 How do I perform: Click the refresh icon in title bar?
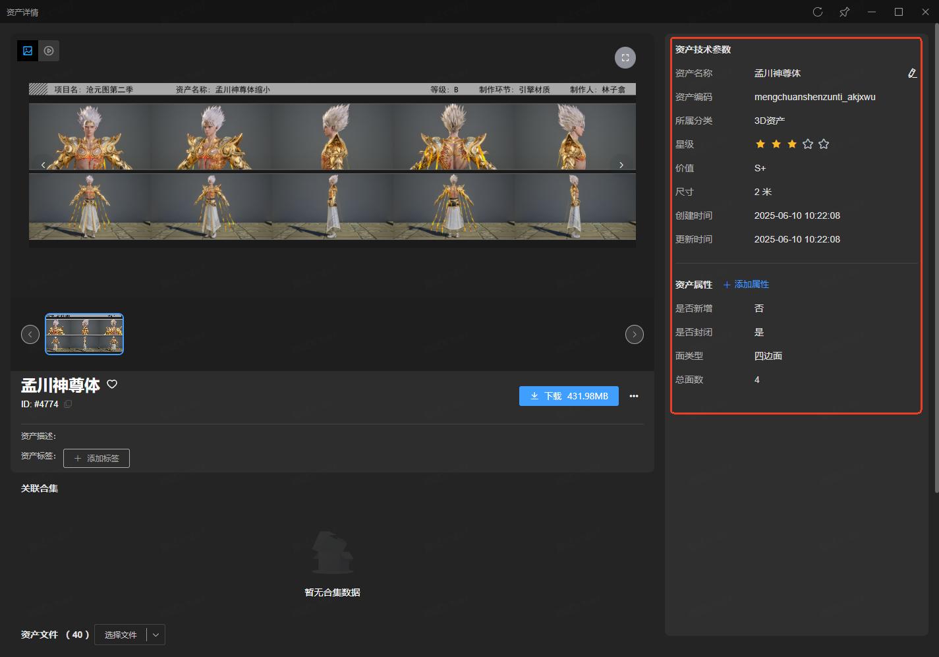[x=818, y=12]
